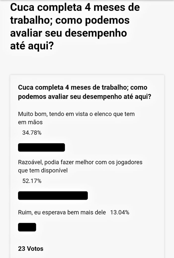Click the black result bar for 'Muito bom'

point(41,147)
